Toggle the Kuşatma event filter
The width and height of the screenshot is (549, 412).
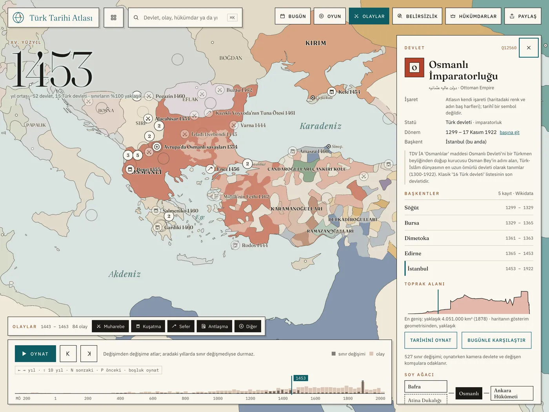click(148, 326)
